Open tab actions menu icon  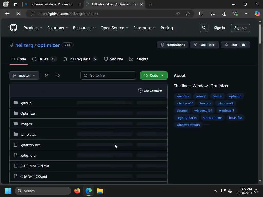point(15,4)
